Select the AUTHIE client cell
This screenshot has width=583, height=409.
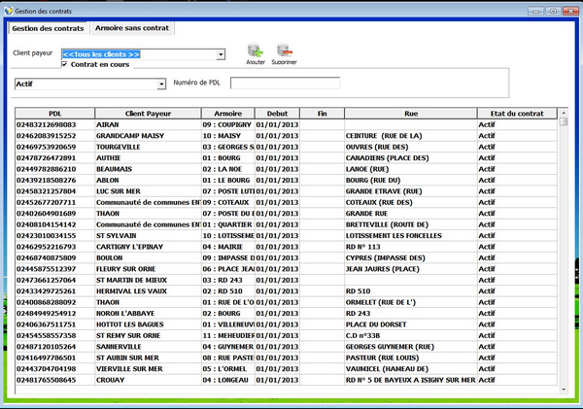148,158
